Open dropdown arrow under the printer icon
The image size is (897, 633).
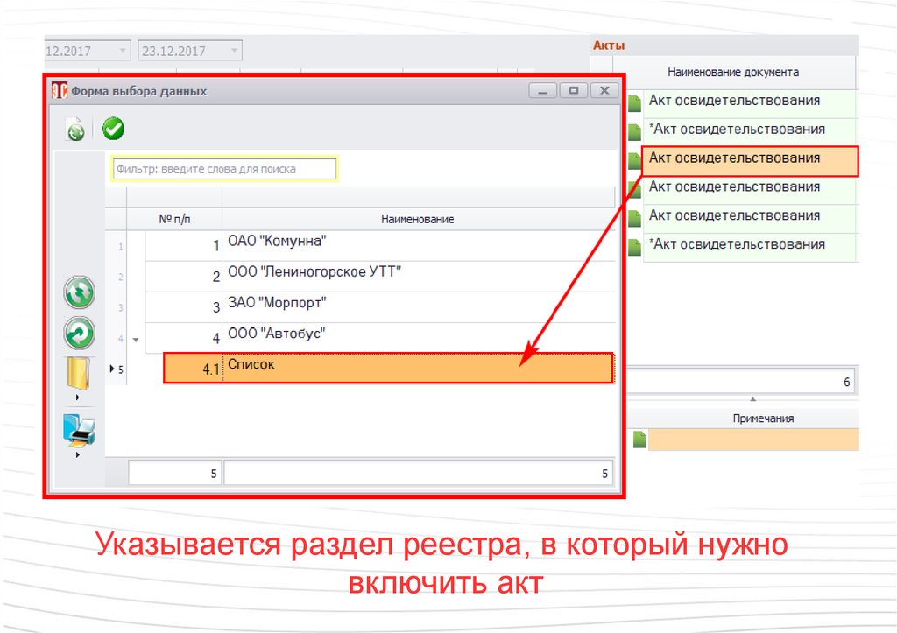tap(78, 454)
